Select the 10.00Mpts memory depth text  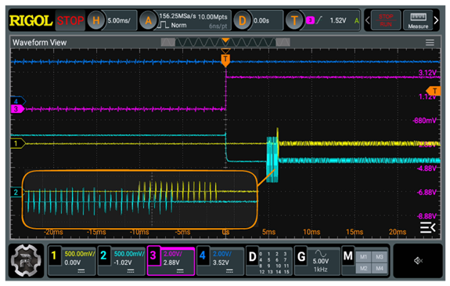click(x=213, y=17)
